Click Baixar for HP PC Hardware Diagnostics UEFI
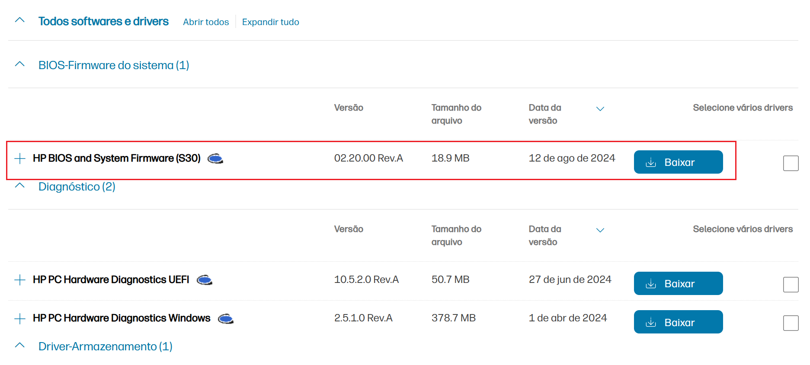The image size is (810, 365). 678,283
